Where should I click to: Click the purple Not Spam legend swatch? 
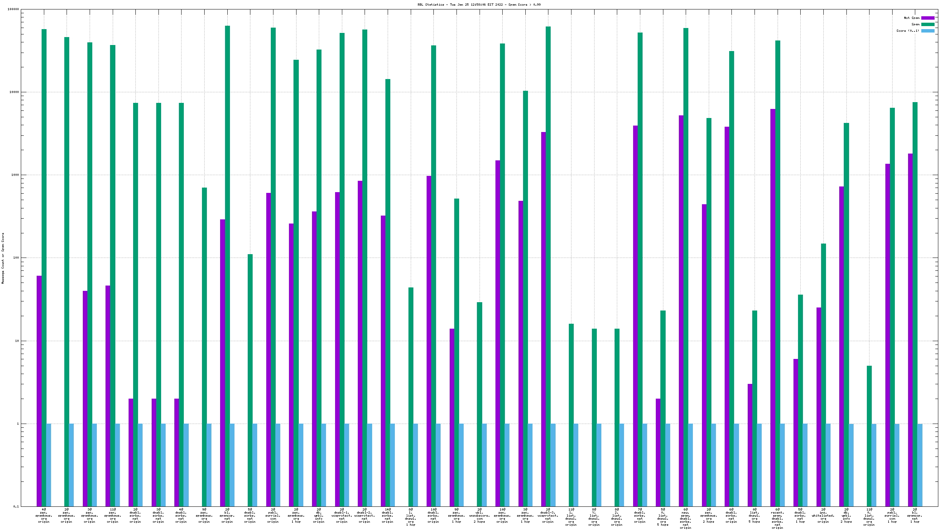tap(927, 18)
